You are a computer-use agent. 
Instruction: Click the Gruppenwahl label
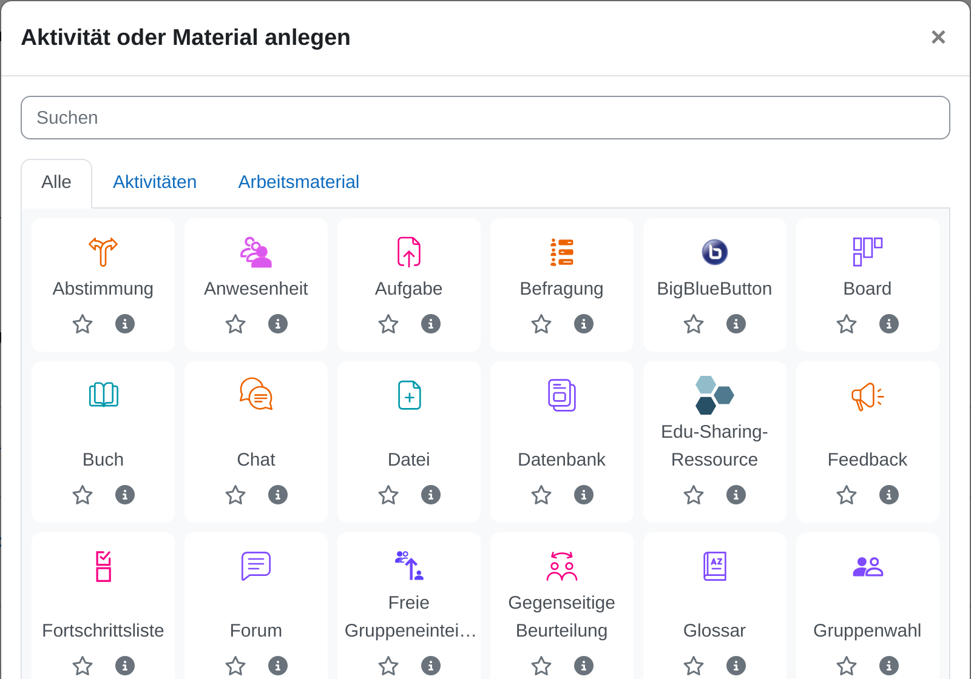click(867, 630)
